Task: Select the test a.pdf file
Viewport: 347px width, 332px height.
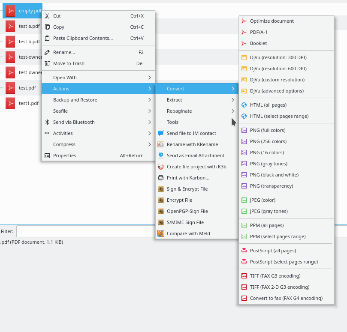Action: [x=29, y=26]
